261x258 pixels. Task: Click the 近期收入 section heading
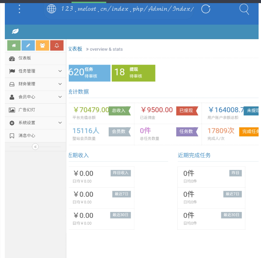click(x=78, y=155)
